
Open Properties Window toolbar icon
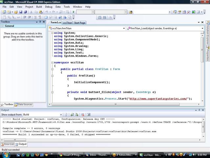(x=179, y=12)
